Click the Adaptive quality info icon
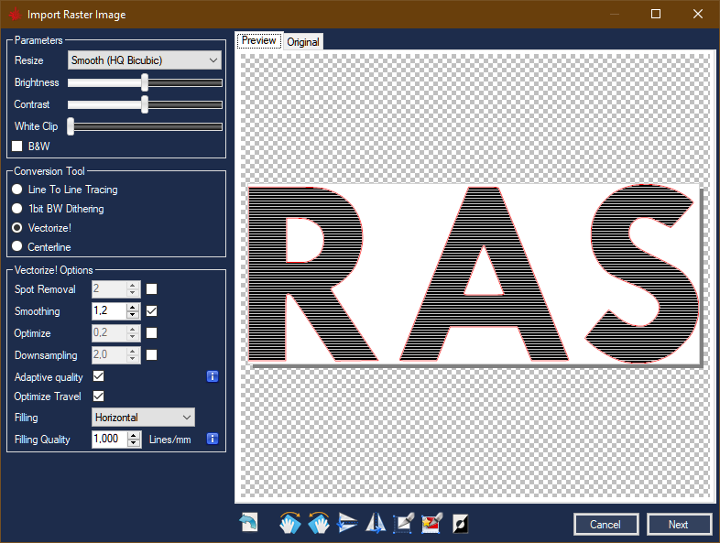The image size is (720, 543). tap(213, 376)
